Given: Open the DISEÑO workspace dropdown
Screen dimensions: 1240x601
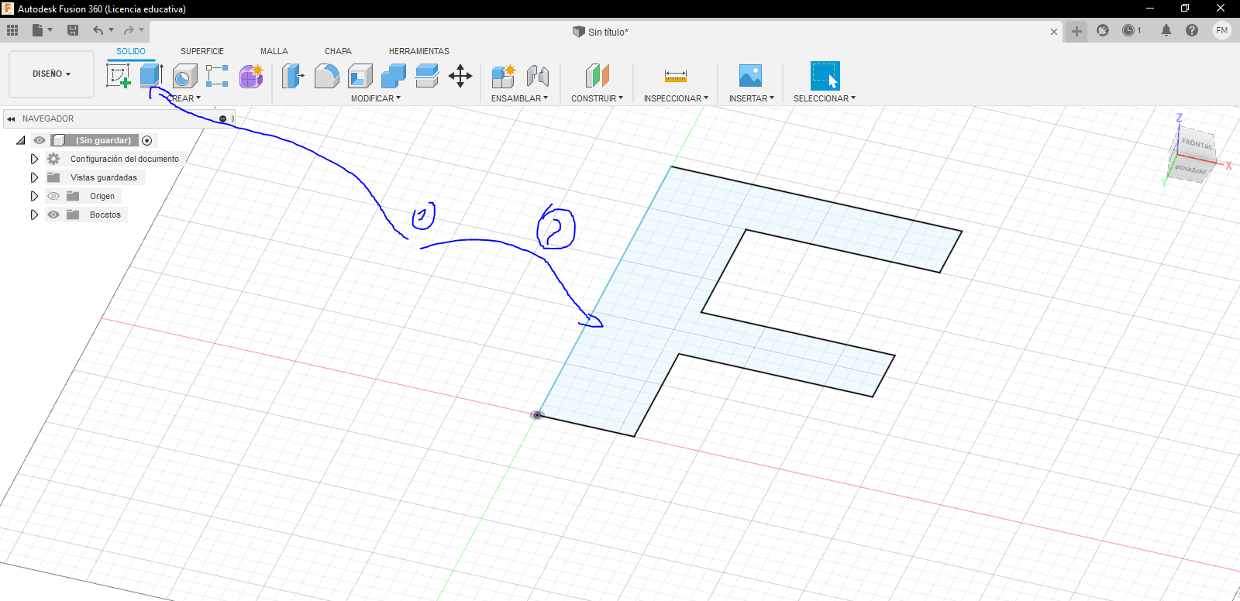Looking at the screenshot, I should (52, 74).
